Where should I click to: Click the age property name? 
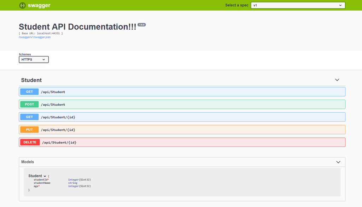tap(36, 186)
